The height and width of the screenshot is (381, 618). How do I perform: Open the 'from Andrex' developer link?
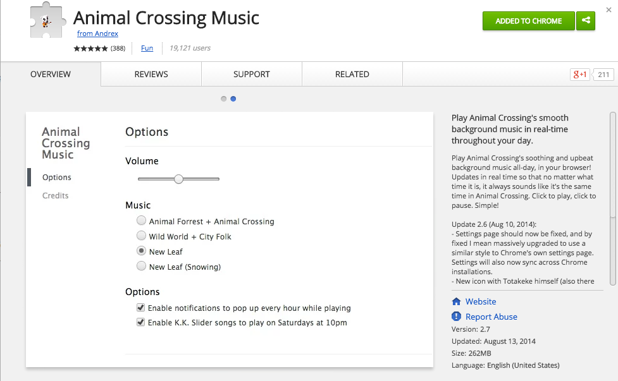(x=97, y=33)
